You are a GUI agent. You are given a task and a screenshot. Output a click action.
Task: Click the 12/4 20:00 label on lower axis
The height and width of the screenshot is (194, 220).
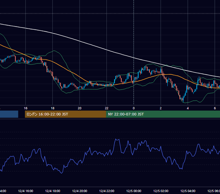point(80,191)
